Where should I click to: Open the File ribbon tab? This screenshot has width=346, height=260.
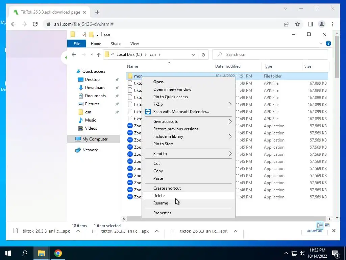[x=77, y=44]
